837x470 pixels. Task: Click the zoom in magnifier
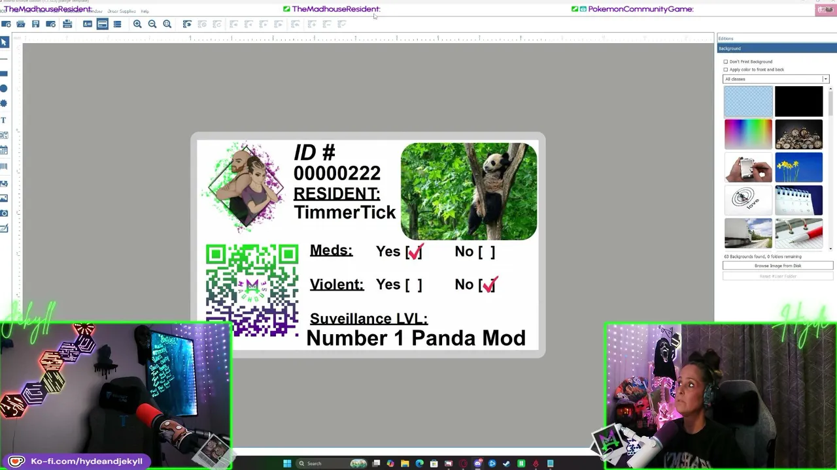[x=137, y=24]
